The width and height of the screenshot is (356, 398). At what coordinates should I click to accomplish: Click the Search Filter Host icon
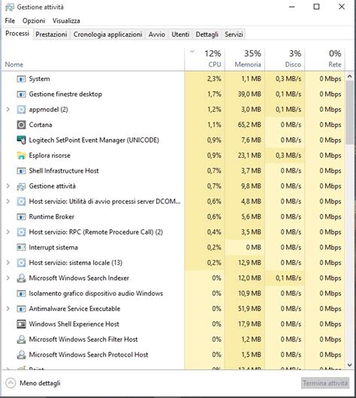[21, 339]
